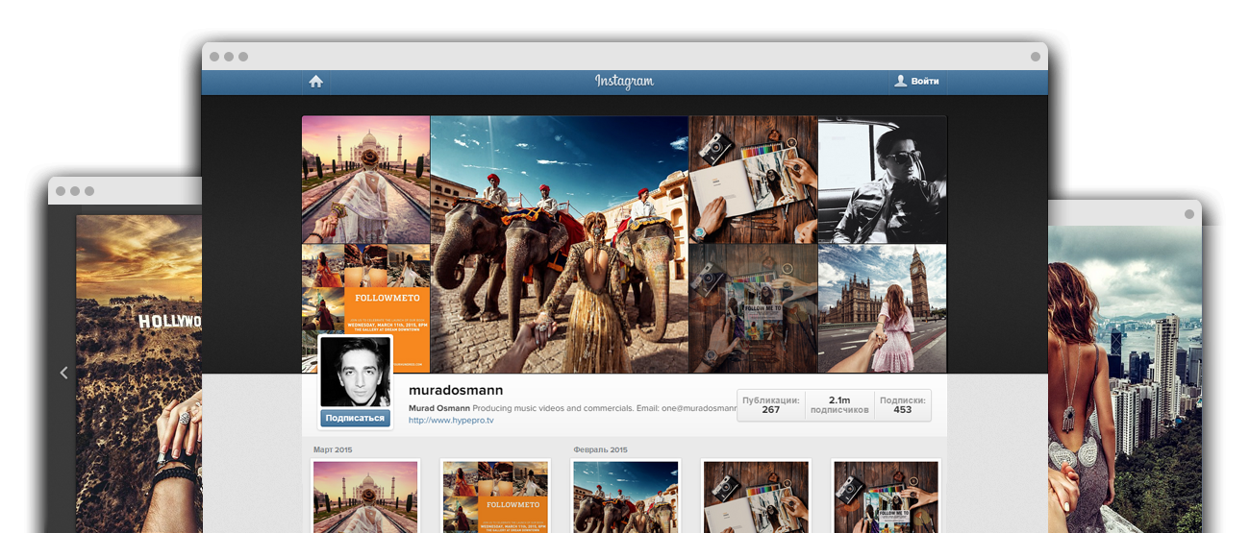Open the muradosmann profile avatar picture
This screenshot has height=533, width=1250.
coord(355,372)
